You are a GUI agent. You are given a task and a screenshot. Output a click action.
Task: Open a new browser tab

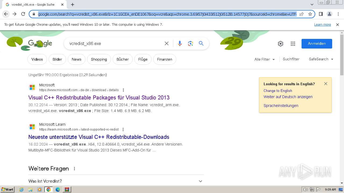[x=73, y=5]
